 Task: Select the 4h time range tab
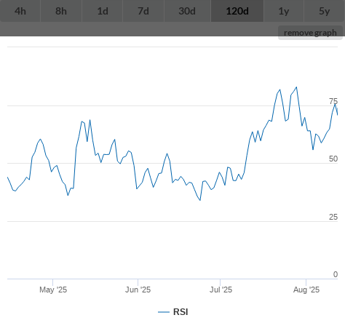click(x=20, y=11)
